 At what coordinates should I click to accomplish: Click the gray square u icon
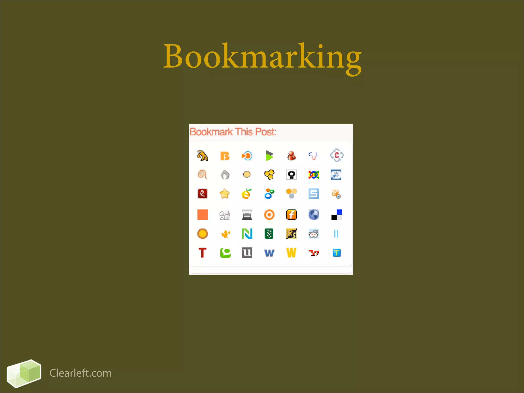pos(247,253)
